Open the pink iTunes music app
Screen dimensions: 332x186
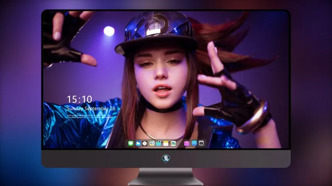(186, 144)
